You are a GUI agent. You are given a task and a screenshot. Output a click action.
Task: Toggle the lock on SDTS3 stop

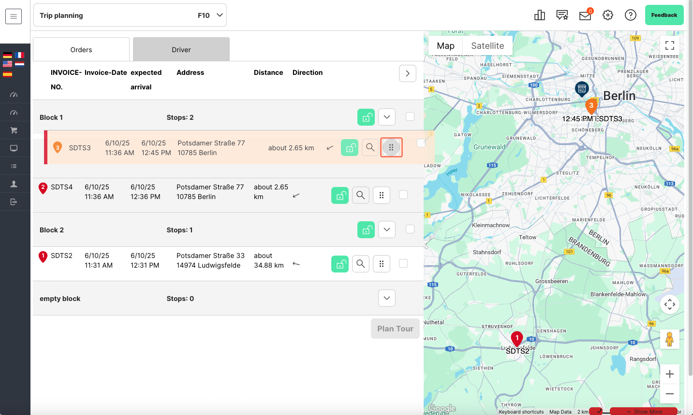pos(350,147)
